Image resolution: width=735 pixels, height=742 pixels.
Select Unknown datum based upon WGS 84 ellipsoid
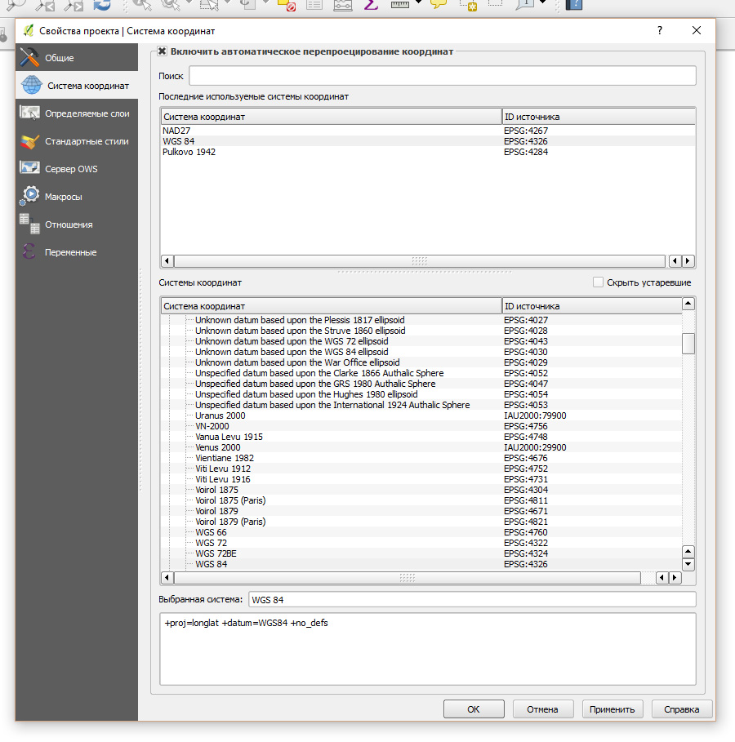(x=421, y=352)
